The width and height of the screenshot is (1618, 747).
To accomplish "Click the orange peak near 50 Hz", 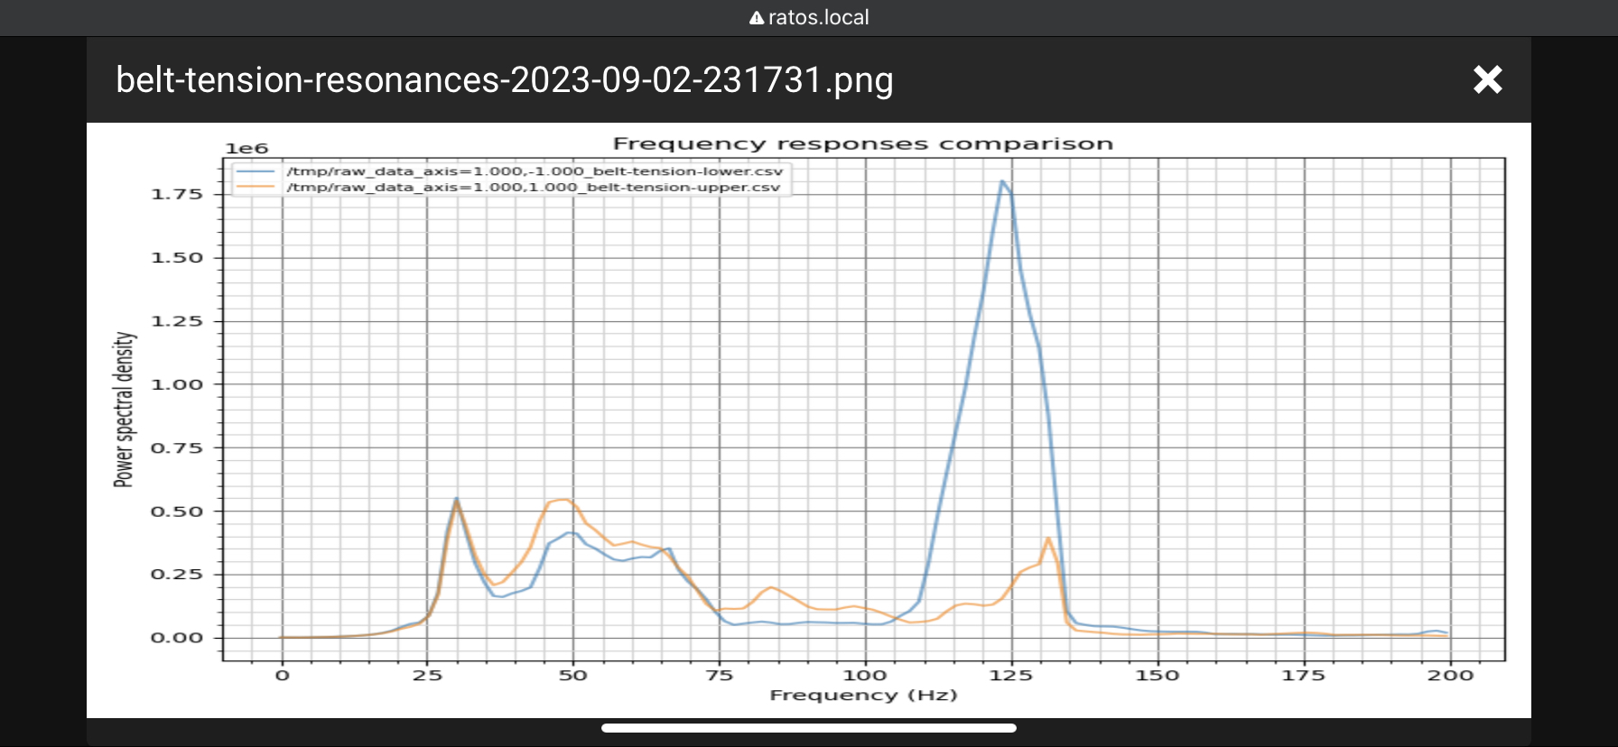I will 562,500.
